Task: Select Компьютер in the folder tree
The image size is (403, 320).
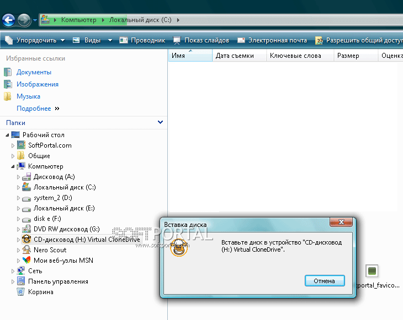Action: (x=45, y=166)
